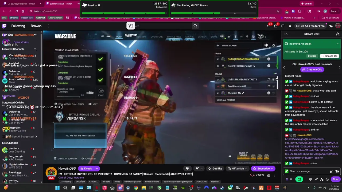
Task: Open Call of Duty: Warzone category link
Action: [71, 178]
